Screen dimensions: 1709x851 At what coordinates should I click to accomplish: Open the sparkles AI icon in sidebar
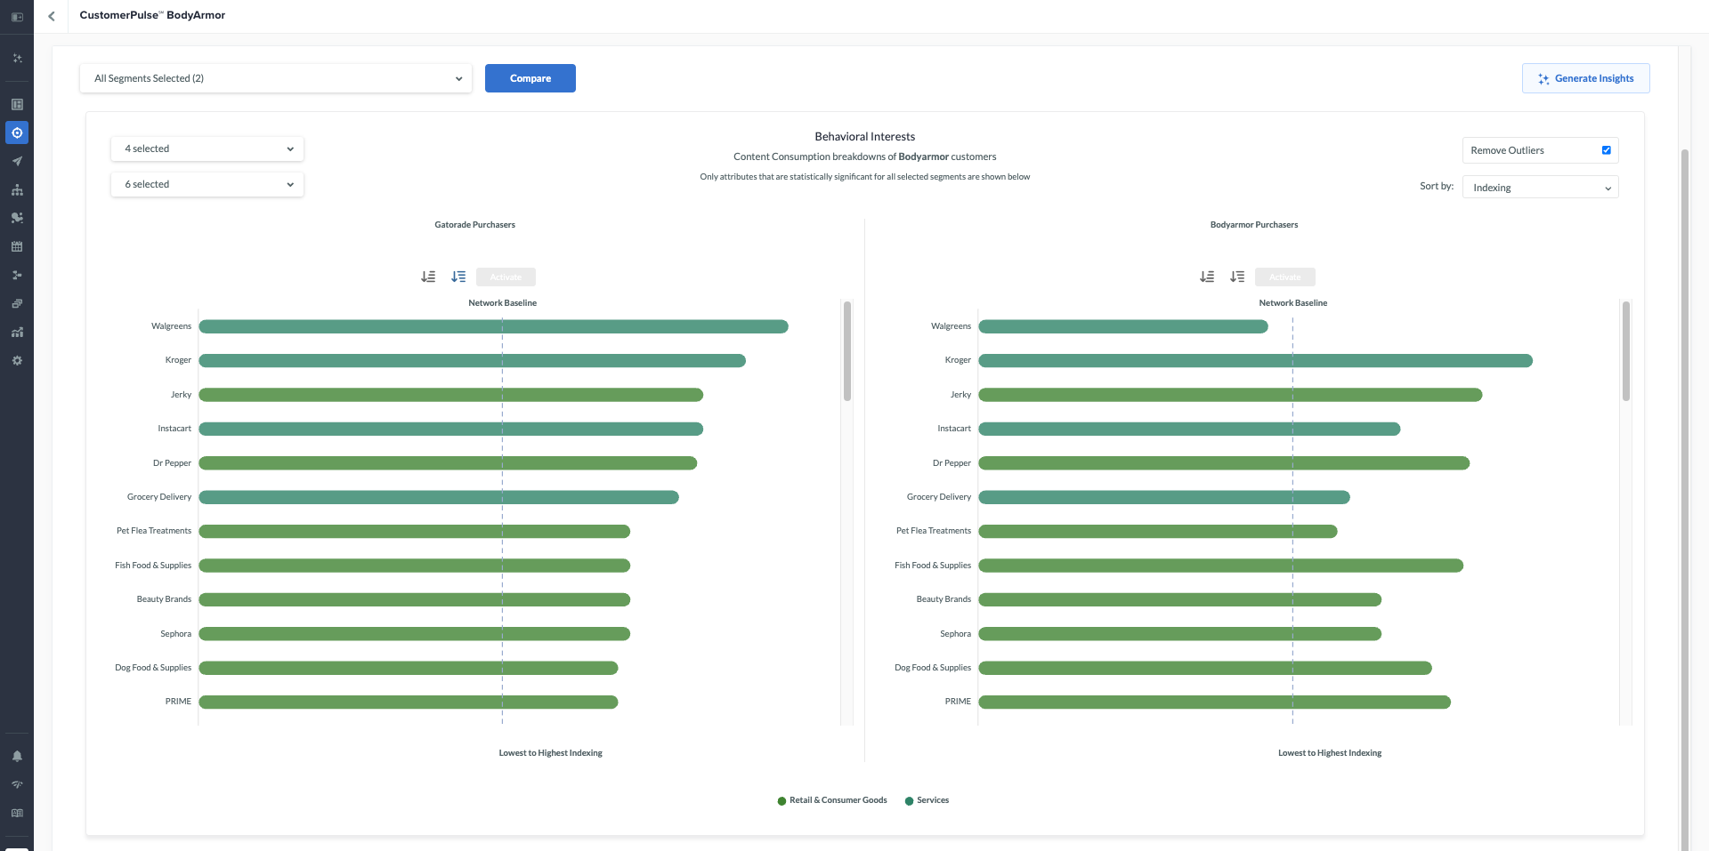[17, 59]
